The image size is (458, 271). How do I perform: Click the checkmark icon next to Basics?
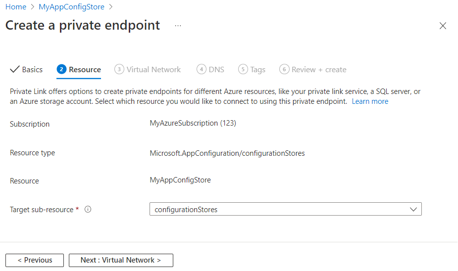(x=14, y=69)
